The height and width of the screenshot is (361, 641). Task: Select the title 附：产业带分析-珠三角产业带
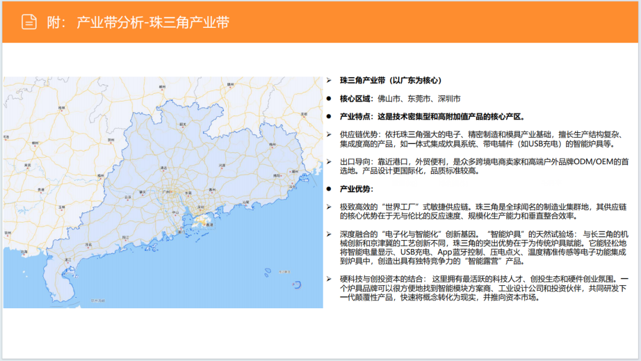138,22
